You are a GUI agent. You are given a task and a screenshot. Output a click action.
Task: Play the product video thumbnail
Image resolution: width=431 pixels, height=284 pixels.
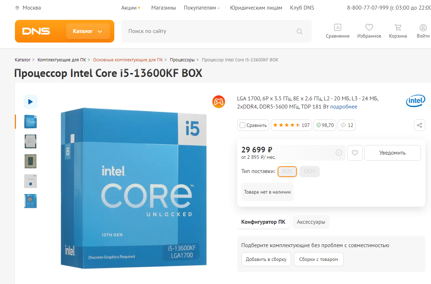[31, 102]
